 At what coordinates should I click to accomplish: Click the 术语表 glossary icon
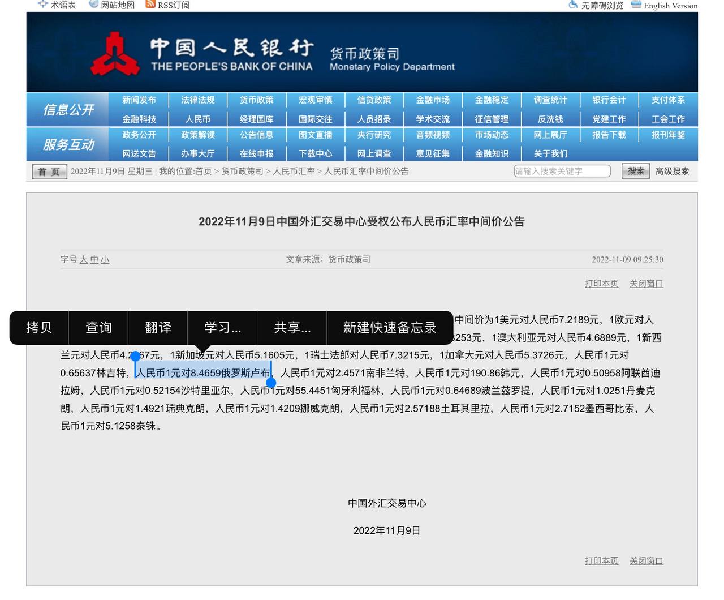(x=43, y=5)
